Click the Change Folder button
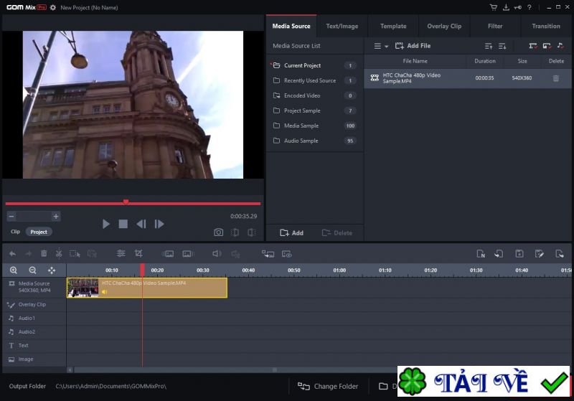 (x=328, y=387)
